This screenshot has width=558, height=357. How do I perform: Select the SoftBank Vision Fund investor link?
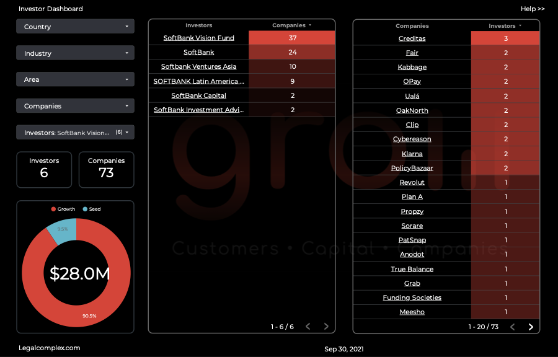199,38
